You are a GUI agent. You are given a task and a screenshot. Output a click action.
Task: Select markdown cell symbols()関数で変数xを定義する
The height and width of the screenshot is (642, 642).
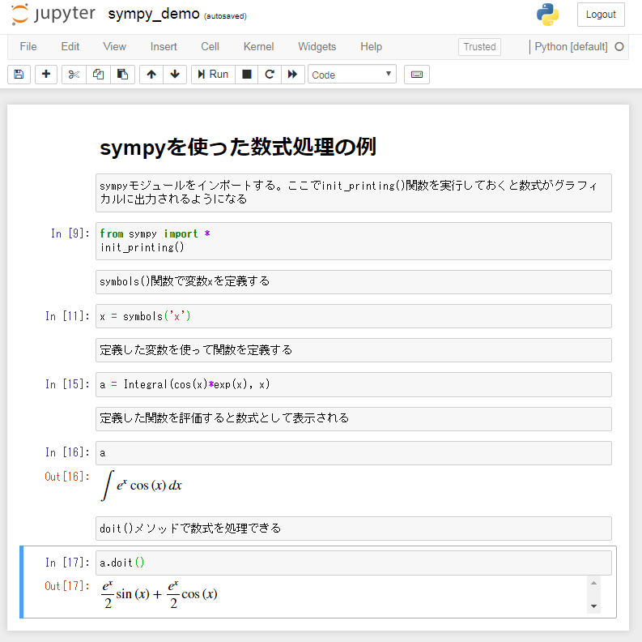pyautogui.click(x=353, y=282)
